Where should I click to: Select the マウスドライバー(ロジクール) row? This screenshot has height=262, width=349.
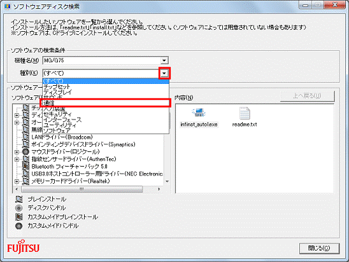coord(66,152)
